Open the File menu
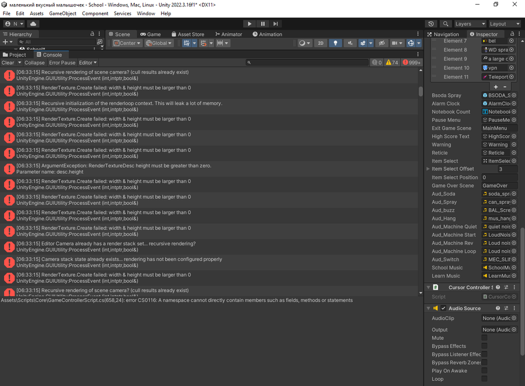Image resolution: width=525 pixels, height=386 pixels. click(6, 13)
